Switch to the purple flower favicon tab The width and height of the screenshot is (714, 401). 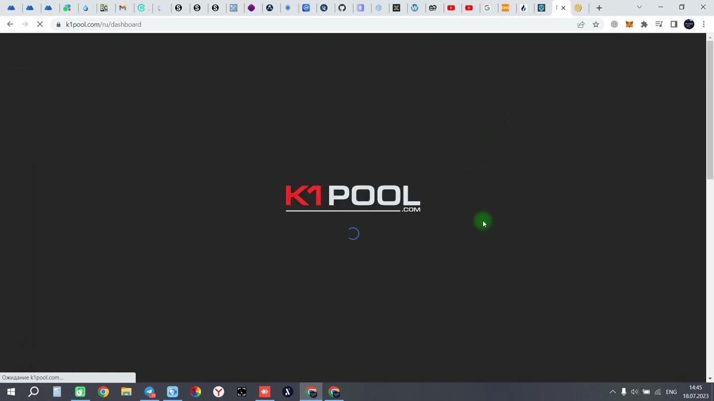(251, 8)
